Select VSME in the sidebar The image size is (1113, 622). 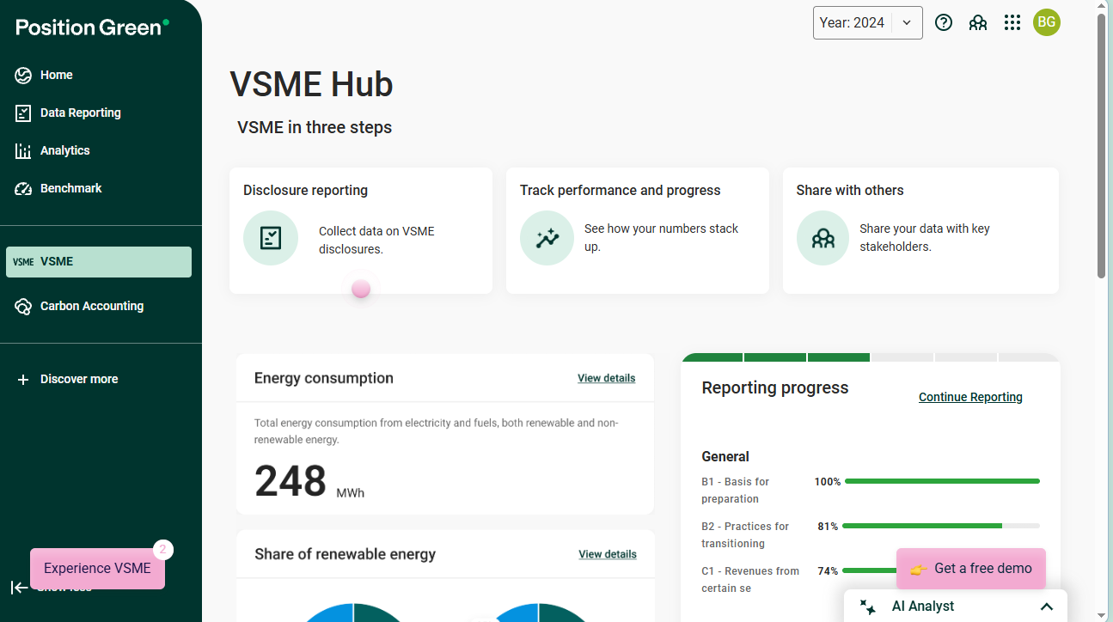99,262
